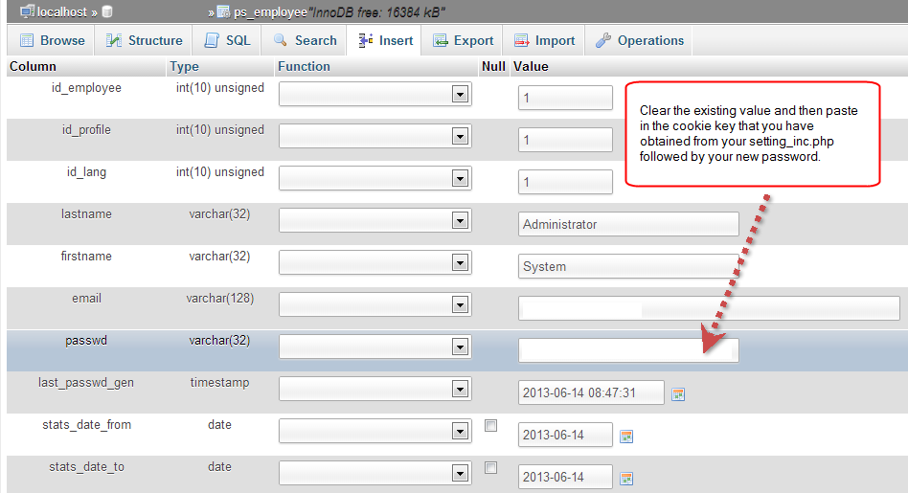
Task: Open function dropdown for id_profile
Action: click(375, 137)
